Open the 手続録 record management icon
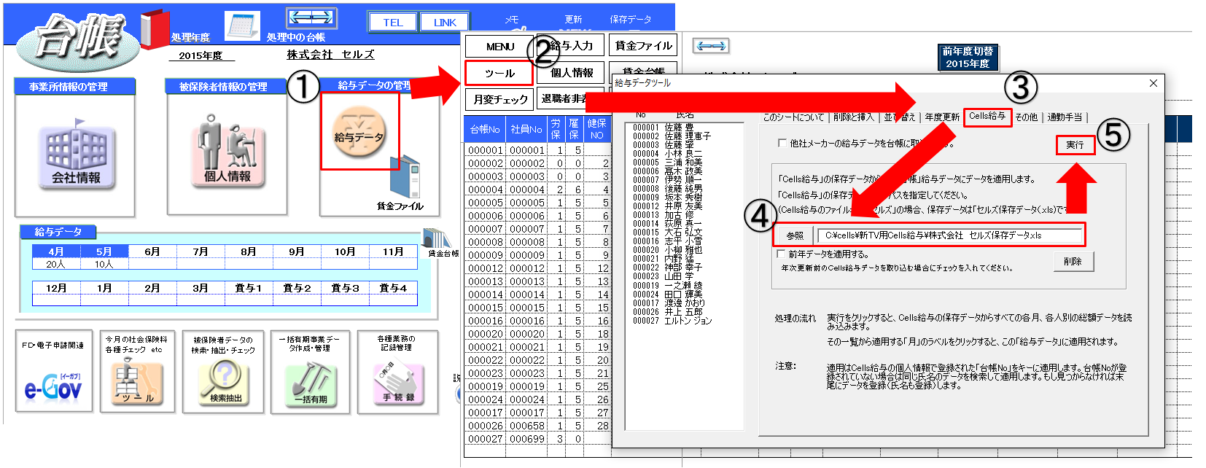The width and height of the screenshot is (1206, 468). [x=397, y=371]
